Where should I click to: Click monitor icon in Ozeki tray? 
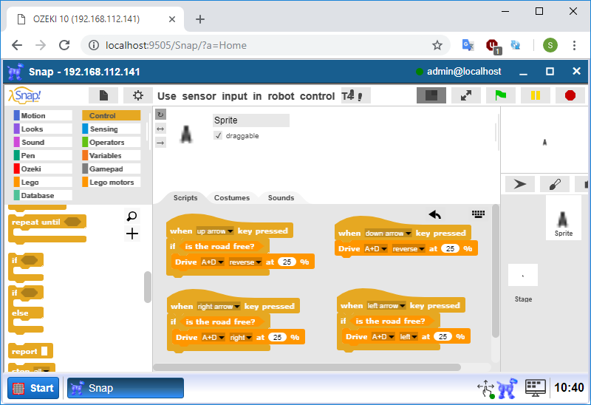click(x=535, y=388)
